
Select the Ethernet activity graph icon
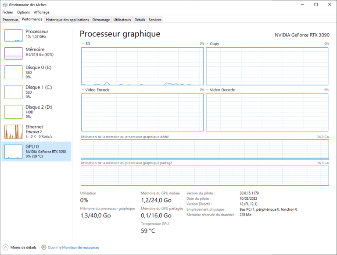(x=13, y=131)
